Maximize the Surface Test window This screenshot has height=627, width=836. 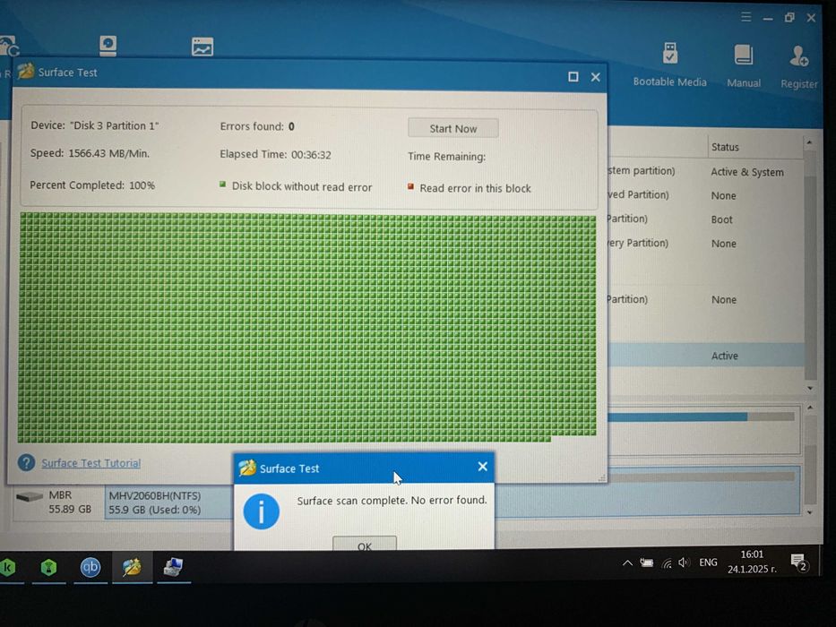[573, 77]
